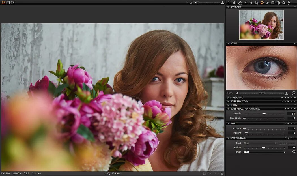Open the Composition crop tool tab
The image size is (297, 176).
(x=257, y=3)
